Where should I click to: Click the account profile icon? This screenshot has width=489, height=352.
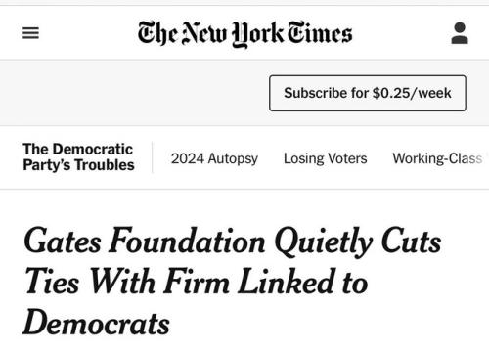[460, 33]
